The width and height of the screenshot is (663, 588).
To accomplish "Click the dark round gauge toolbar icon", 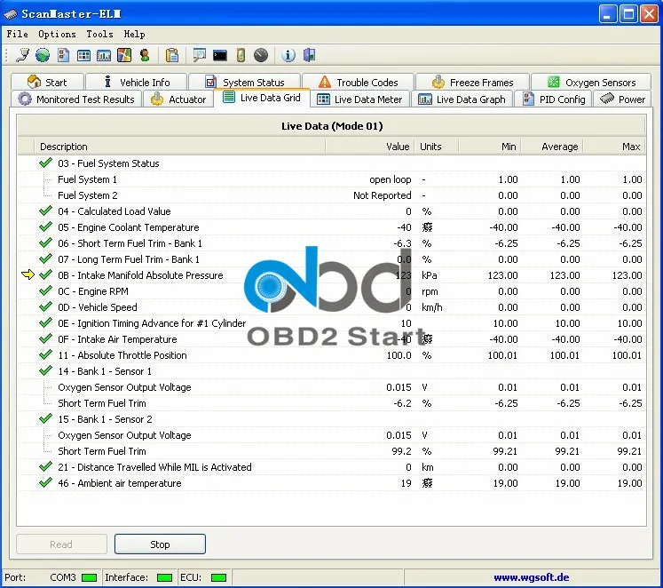I will click(261, 55).
